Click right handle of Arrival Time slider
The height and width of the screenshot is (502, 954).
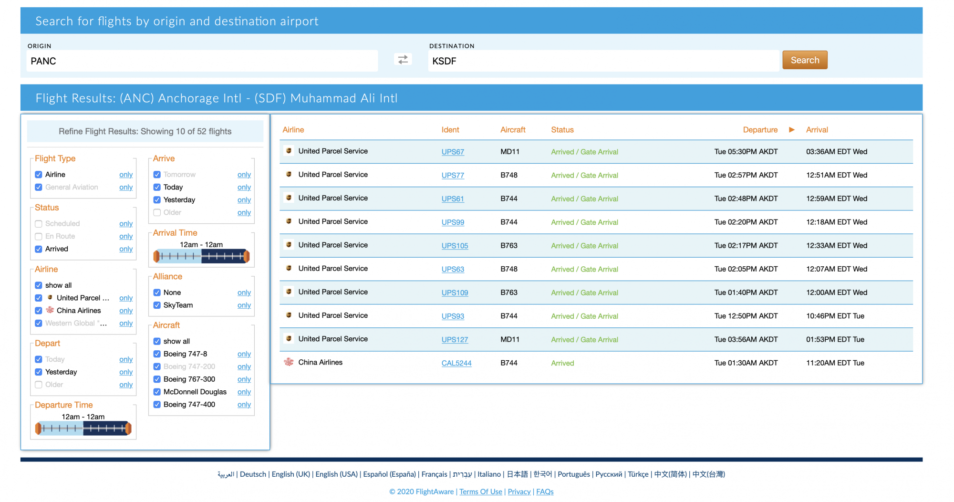tap(247, 257)
